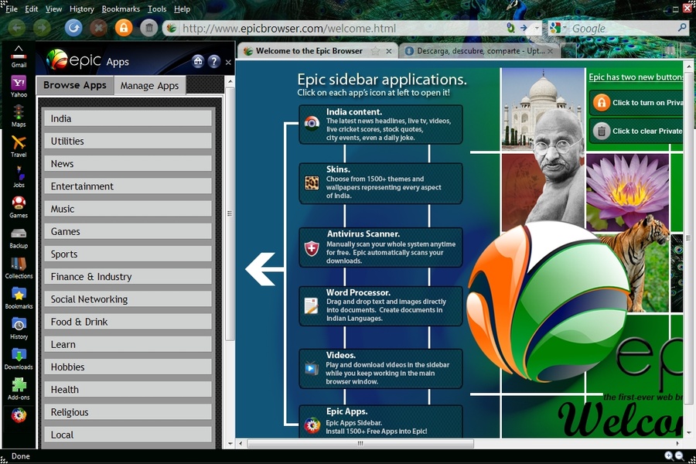Toggle private browsing with the padlock icon
The height and width of the screenshot is (464, 696).
[124, 28]
